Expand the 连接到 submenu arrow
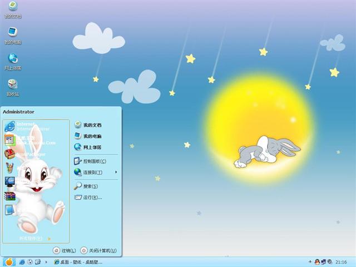Viewport: 356px width, 267px height. [116, 172]
